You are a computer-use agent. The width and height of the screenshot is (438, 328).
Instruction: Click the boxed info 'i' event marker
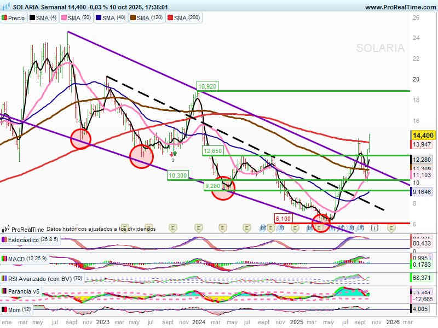(375, 227)
